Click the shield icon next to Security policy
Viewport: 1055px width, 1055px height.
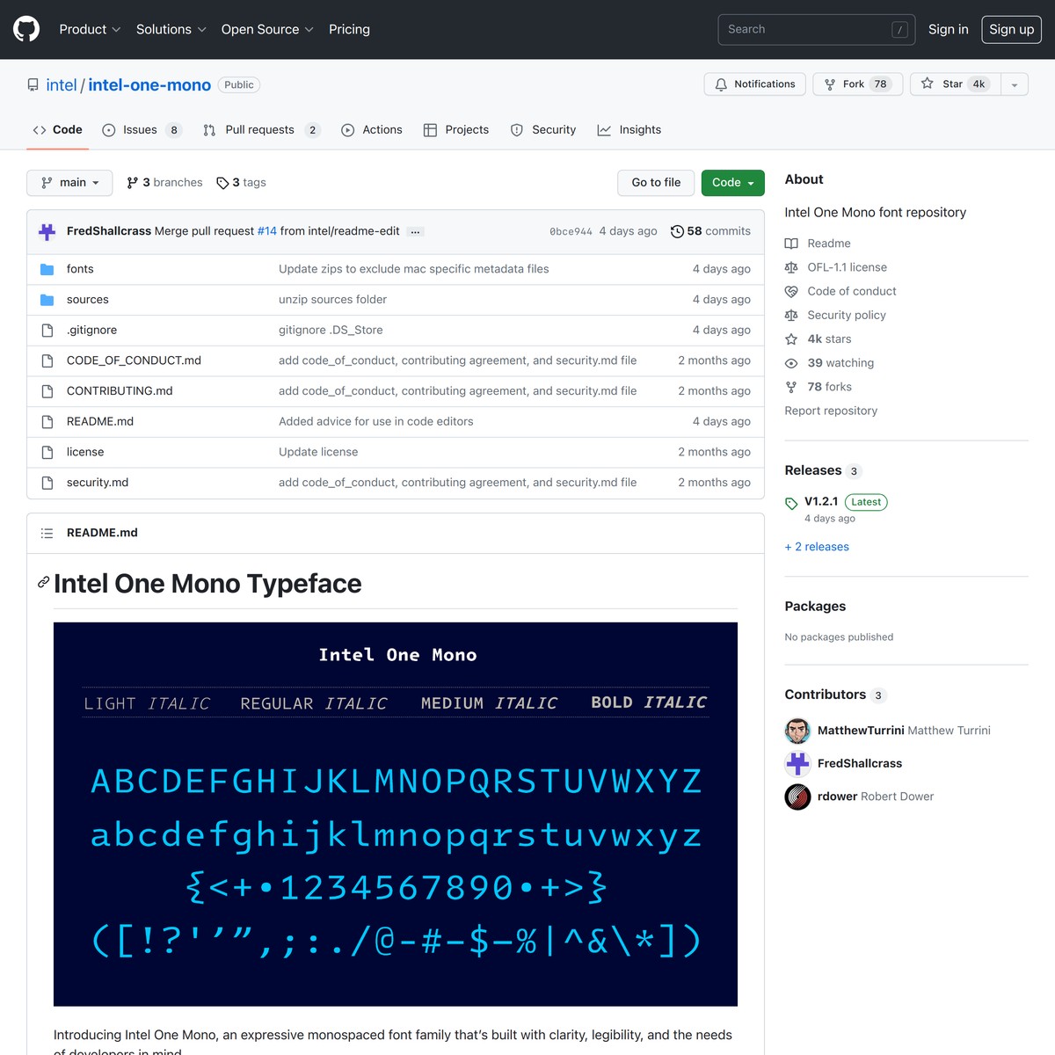[x=791, y=315]
